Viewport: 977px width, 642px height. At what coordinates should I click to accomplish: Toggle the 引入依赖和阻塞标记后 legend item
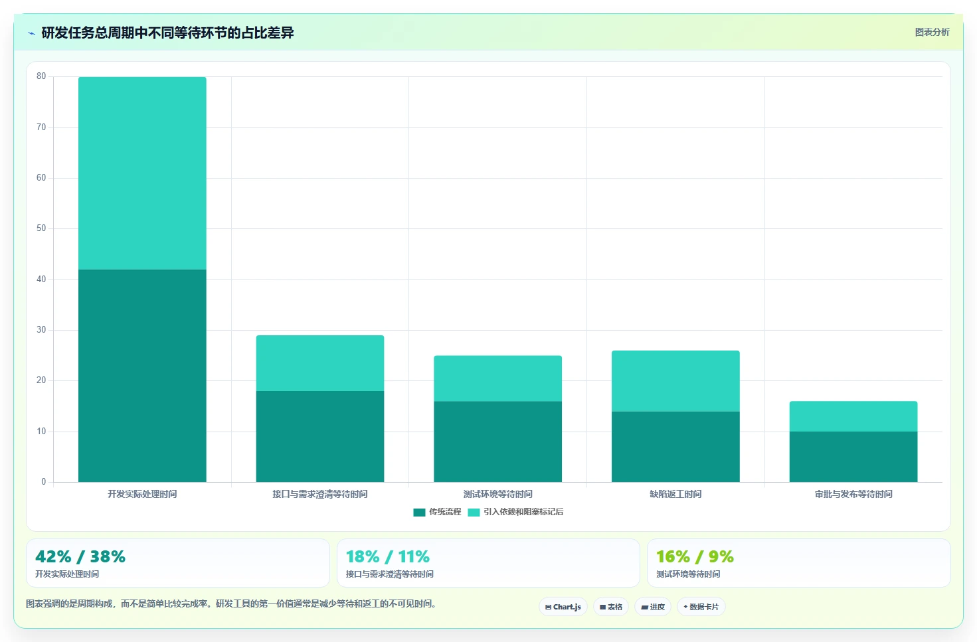point(516,512)
